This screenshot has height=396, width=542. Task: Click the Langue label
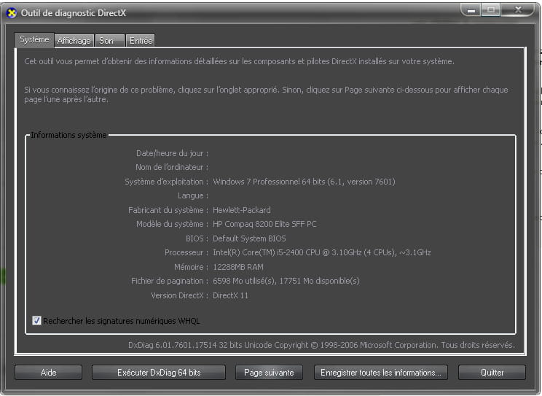[193, 195]
